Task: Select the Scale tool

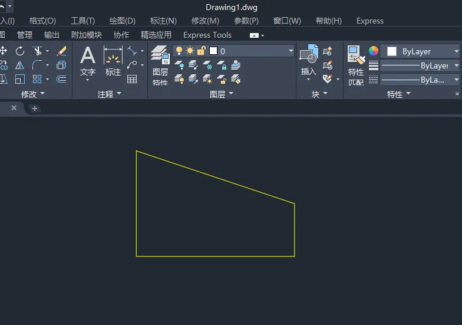Action: [20, 79]
